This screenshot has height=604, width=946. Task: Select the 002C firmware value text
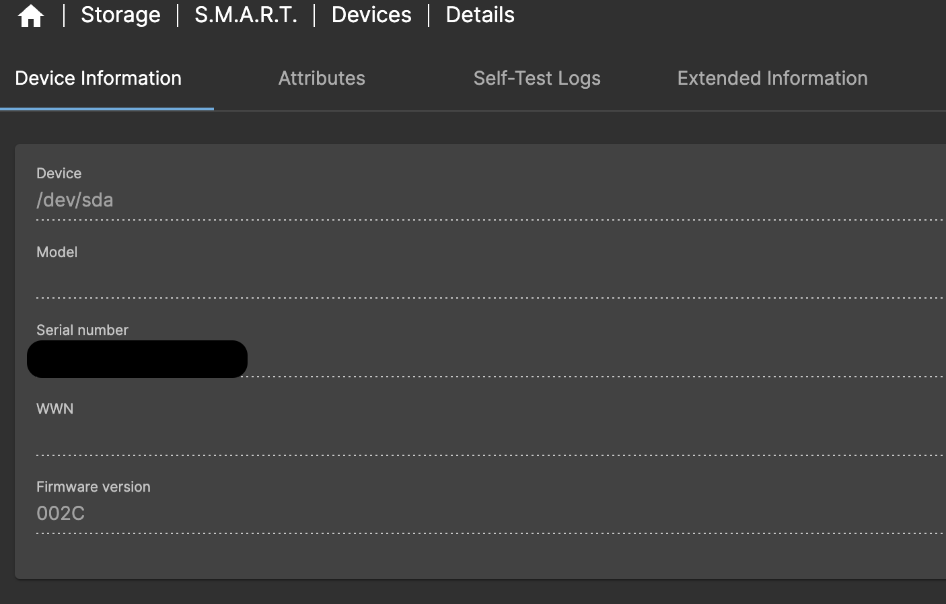click(60, 513)
